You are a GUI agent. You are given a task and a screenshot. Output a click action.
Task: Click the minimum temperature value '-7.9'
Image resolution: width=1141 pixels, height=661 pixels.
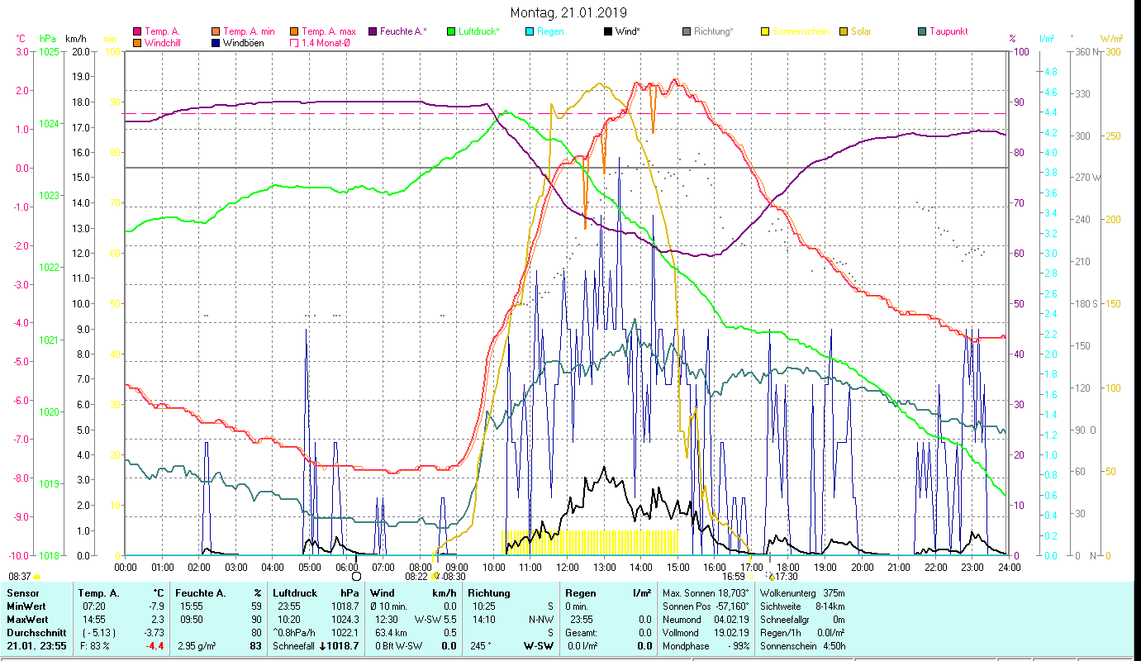coord(155,606)
